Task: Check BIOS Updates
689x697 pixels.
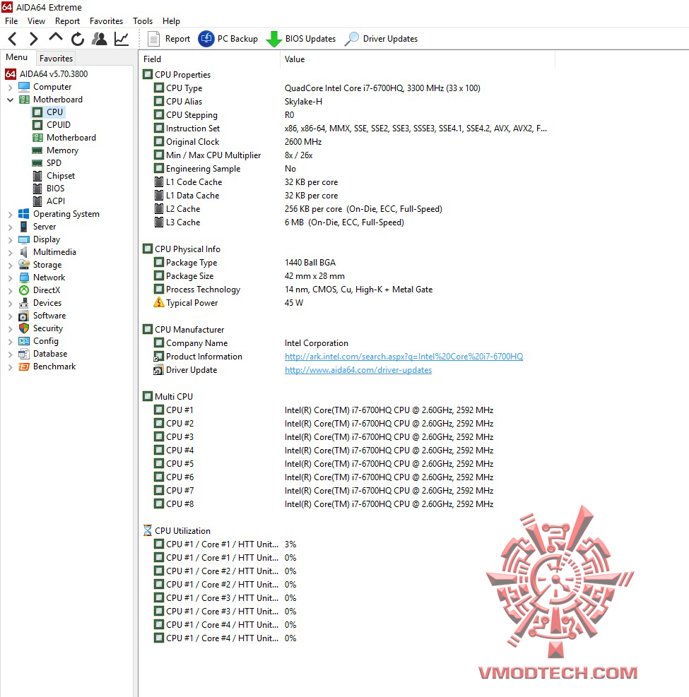Action: point(301,39)
